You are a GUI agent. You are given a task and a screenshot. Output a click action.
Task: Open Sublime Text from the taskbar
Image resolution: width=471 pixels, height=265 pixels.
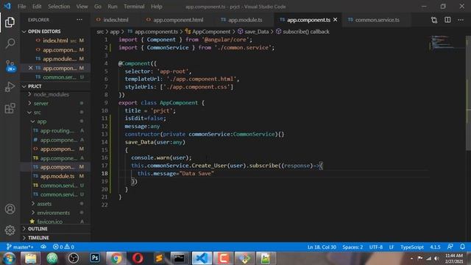159,258
